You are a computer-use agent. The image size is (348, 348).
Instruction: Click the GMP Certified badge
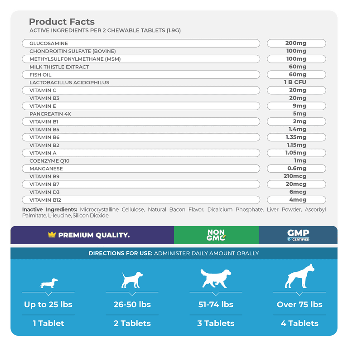(x=298, y=235)
